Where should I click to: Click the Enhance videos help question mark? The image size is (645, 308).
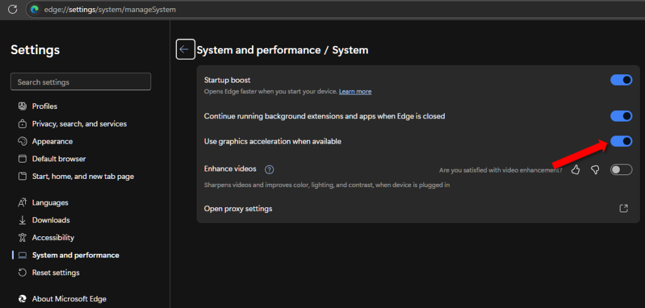click(x=270, y=169)
